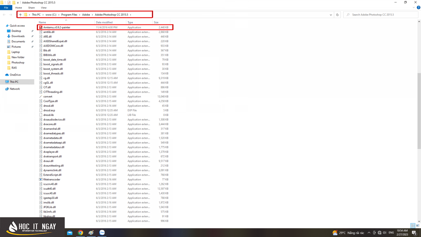Click the volume speaker tray icon
Screen dimensions: 421x237
click(384, 233)
